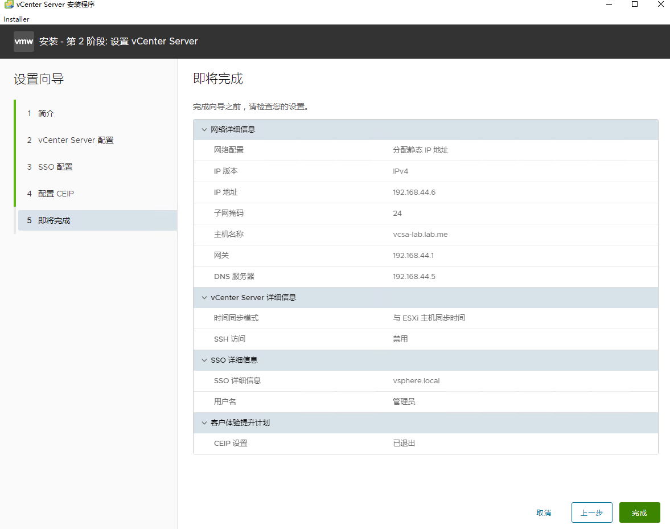Click the vmw logo icon in header
Image resolution: width=670 pixels, height=529 pixels.
pos(24,42)
